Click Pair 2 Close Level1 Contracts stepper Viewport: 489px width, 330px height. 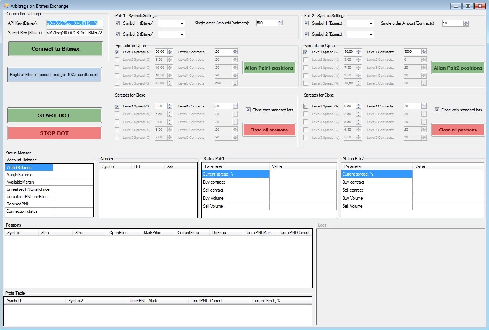pyautogui.click(x=424, y=106)
